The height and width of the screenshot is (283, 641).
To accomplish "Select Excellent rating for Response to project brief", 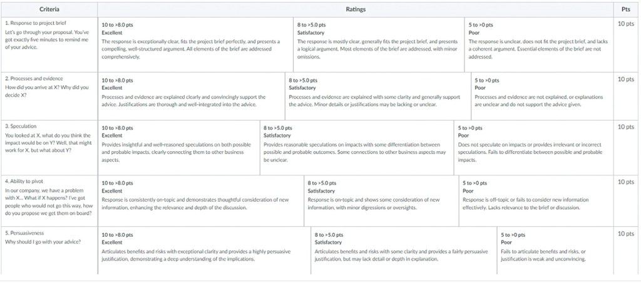I will click(195, 41).
